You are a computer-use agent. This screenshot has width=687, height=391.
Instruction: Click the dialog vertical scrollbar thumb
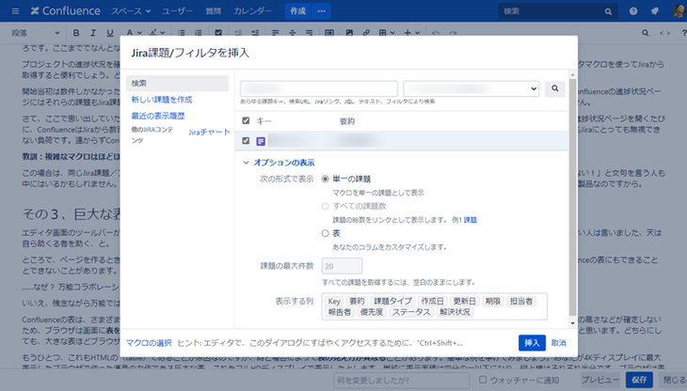[572, 196]
